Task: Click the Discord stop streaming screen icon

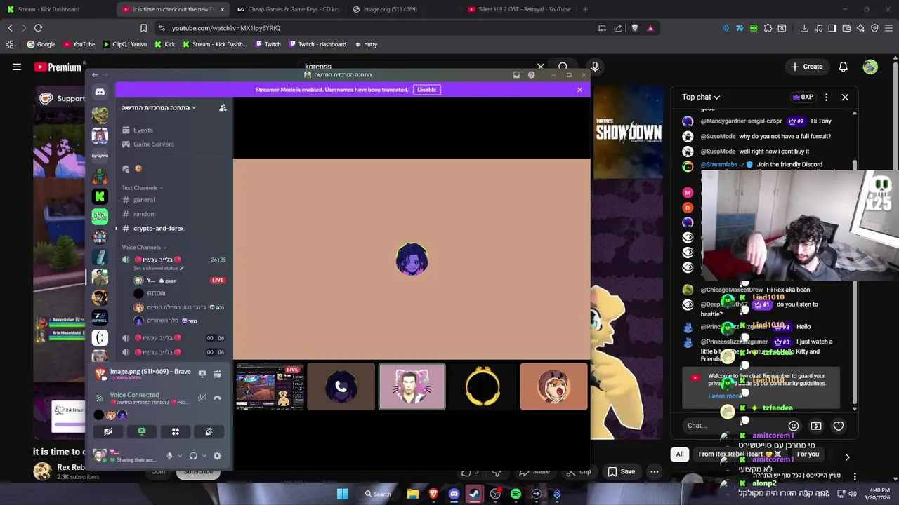Action: click(x=202, y=374)
